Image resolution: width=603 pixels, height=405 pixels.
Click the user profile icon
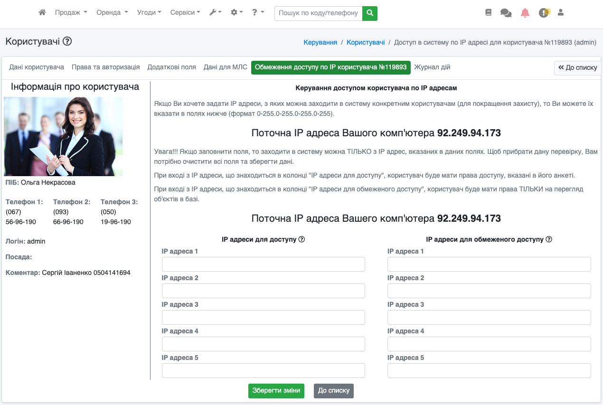click(x=560, y=13)
